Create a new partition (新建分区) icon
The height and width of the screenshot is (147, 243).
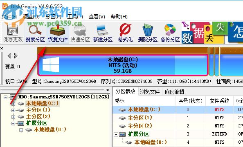(x=103, y=33)
